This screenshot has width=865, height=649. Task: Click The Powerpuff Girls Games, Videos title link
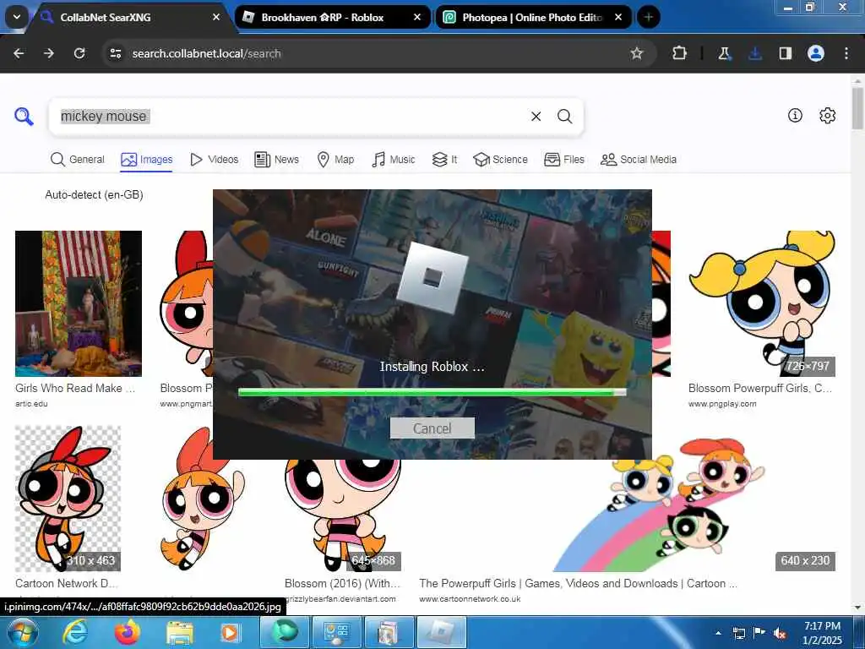point(578,583)
